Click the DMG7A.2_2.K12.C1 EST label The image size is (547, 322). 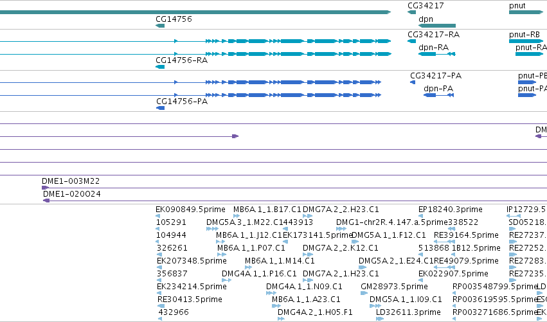click(x=341, y=248)
